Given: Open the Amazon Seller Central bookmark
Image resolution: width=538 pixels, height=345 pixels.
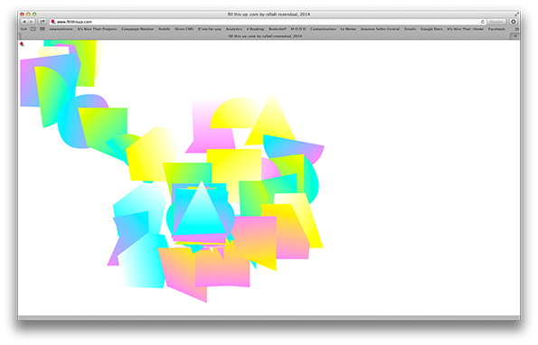Looking at the screenshot, I should click(x=380, y=29).
